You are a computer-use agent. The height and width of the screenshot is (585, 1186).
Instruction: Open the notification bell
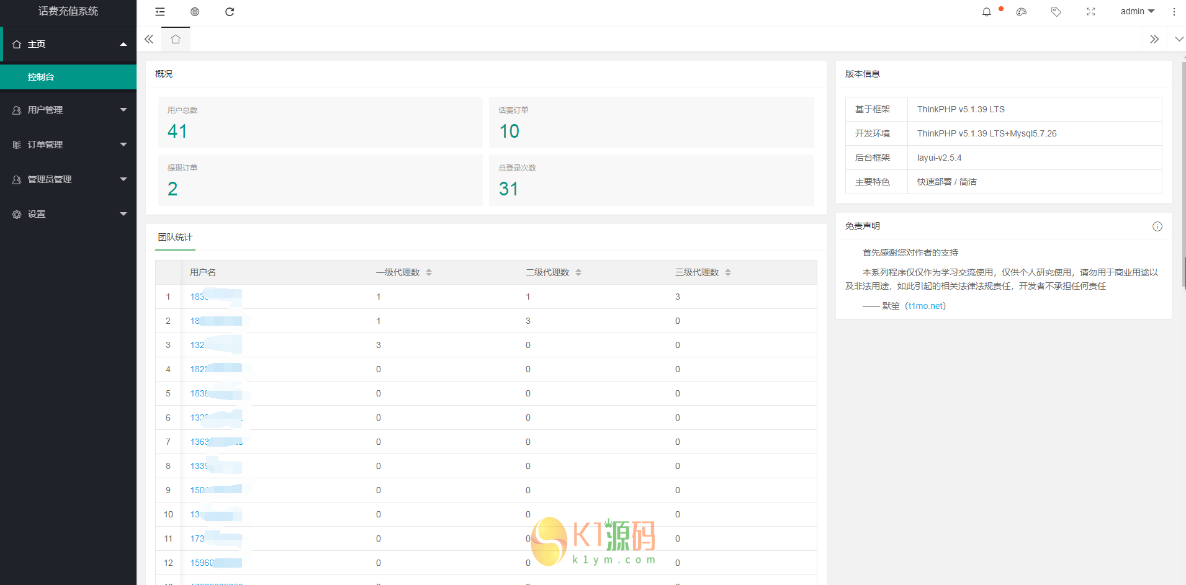[x=986, y=12]
